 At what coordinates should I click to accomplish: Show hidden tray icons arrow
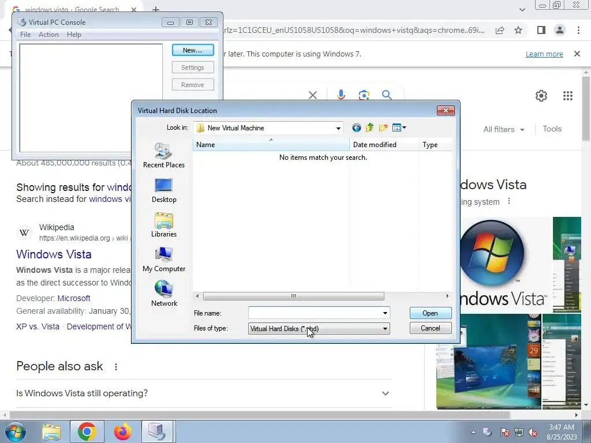coord(473,432)
